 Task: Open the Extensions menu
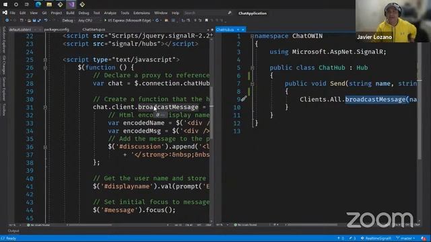click(141, 13)
